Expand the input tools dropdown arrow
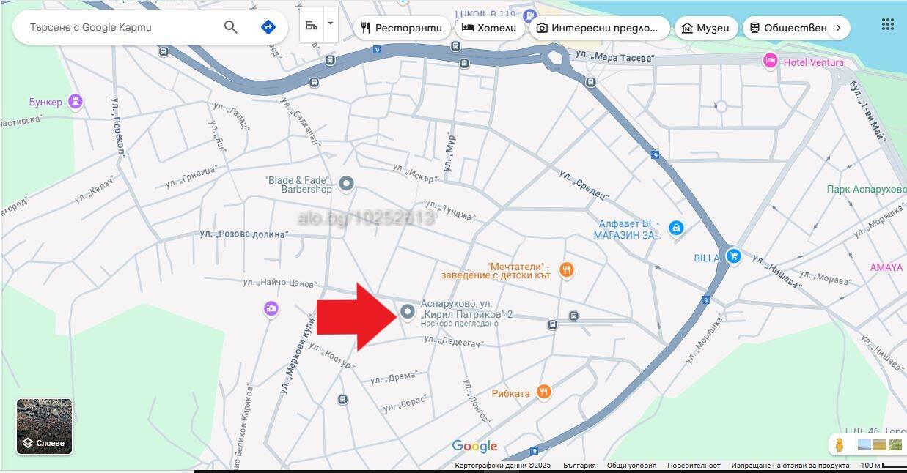 [331, 23]
